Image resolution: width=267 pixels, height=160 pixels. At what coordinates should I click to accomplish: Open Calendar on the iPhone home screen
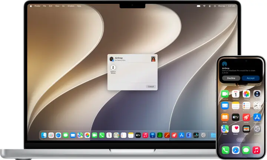click(x=235, y=94)
